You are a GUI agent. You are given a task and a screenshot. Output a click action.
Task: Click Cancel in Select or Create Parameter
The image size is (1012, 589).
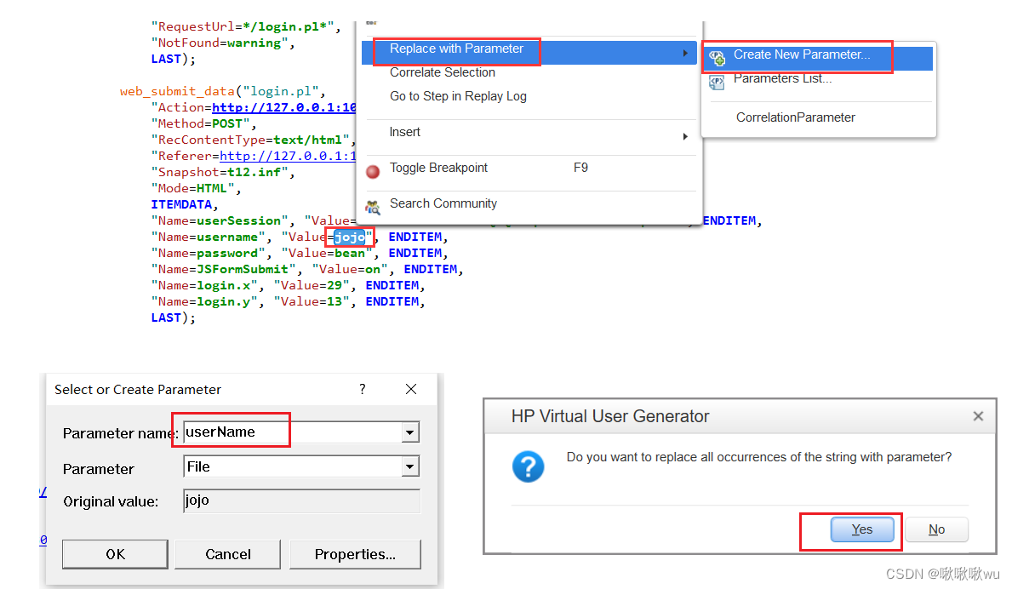(x=228, y=554)
